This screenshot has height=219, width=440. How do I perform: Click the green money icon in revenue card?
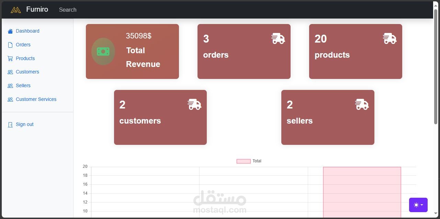[x=103, y=51]
